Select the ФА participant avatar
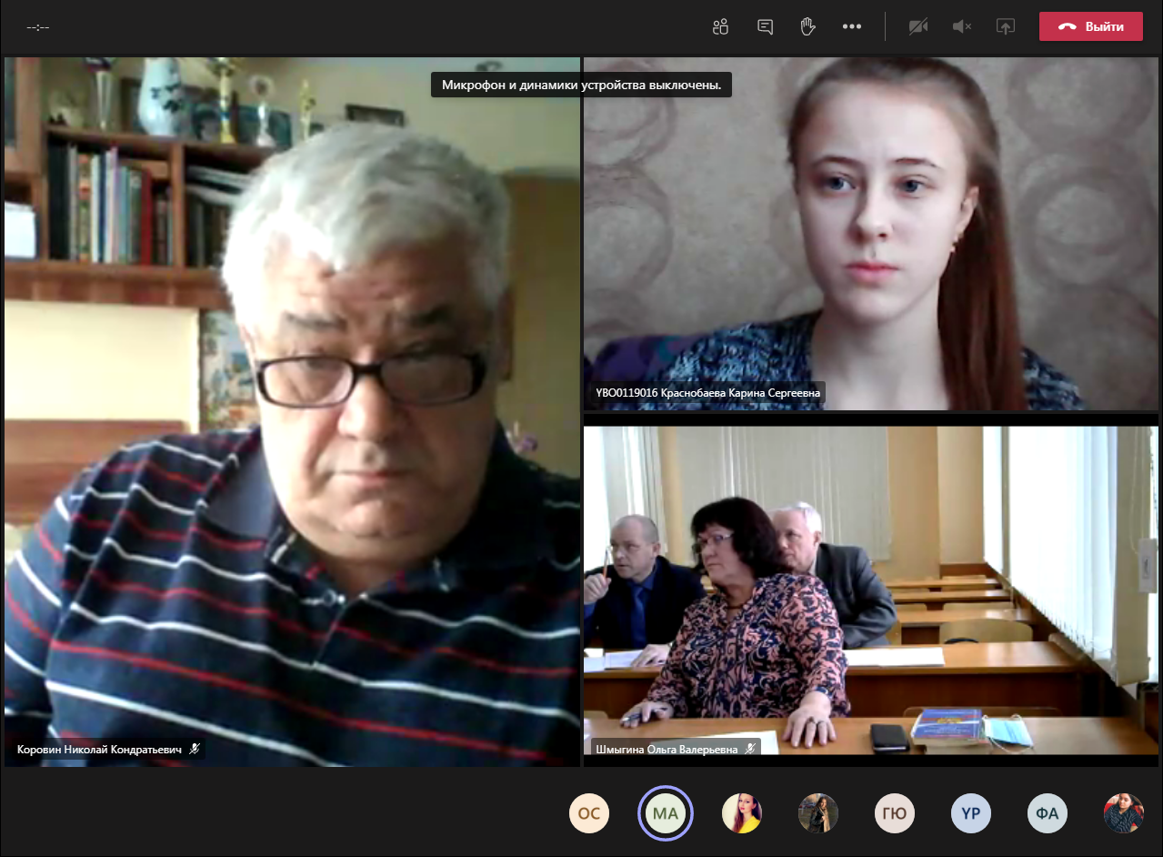Viewport: 1163px width, 857px height. tap(1048, 813)
